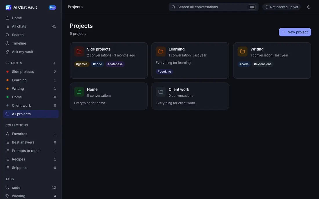
Task: Click the code tag icon
Action: point(8,188)
